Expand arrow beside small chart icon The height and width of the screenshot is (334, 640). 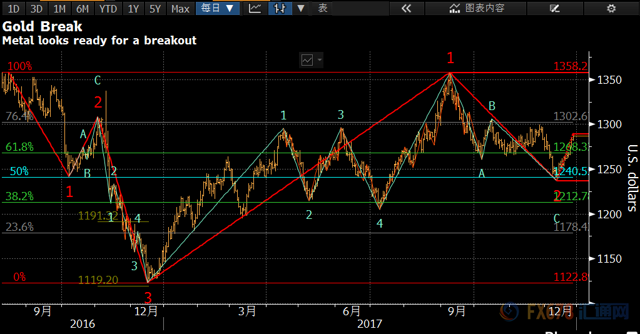point(320,60)
